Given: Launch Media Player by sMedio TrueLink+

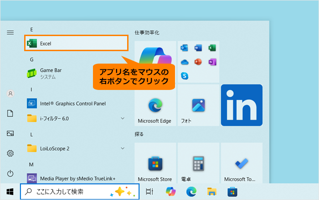Looking at the screenshot, I should pos(76,179).
